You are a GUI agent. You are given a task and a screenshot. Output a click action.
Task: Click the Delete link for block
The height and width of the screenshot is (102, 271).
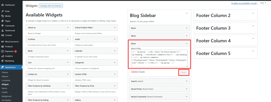134,71
